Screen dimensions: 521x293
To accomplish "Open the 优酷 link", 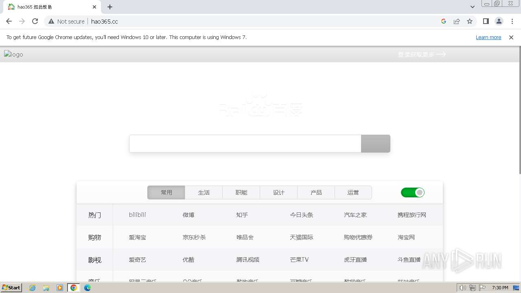I will point(188,260).
